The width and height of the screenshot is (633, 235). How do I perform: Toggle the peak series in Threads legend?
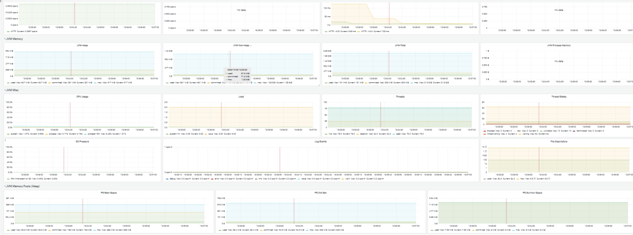398,133
